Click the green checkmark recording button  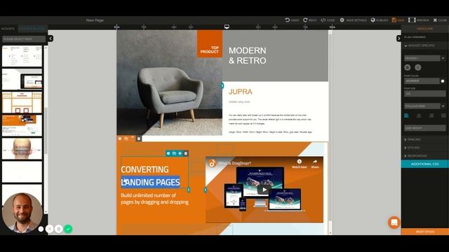68,229
